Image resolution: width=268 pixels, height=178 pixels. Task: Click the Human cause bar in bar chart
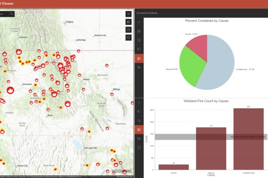174,167
